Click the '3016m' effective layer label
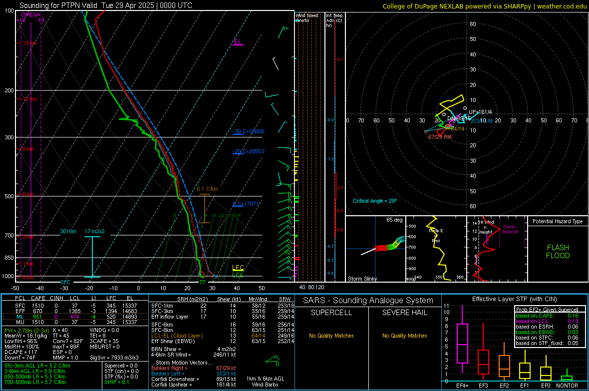Image resolution: width=589 pixels, height=391 pixels. click(x=68, y=231)
